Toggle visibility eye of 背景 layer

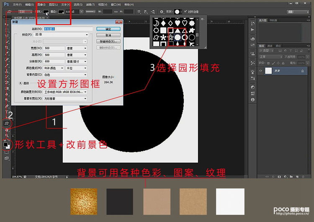[x=260, y=71]
